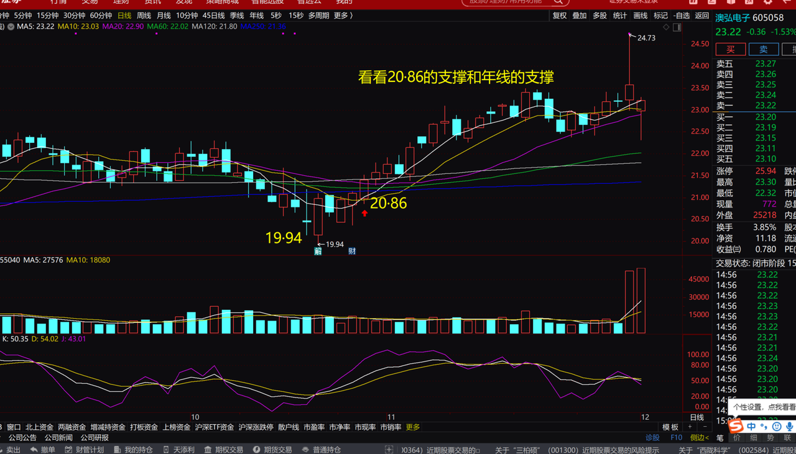The width and height of the screenshot is (796, 454).
Task: Click the red 买 buy button
Action: [x=731, y=49]
